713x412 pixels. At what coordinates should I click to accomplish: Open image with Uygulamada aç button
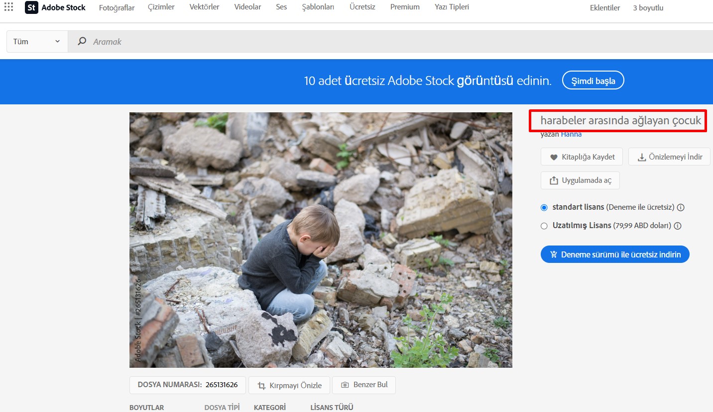coord(580,180)
